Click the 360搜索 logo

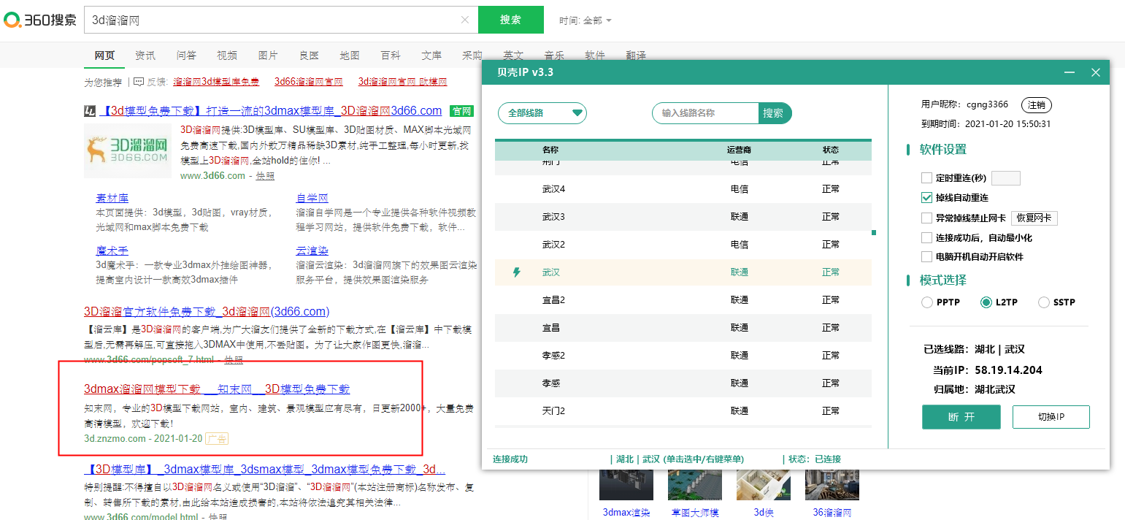pyautogui.click(x=40, y=20)
